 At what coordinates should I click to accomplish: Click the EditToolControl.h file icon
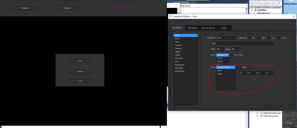click(x=261, y=116)
